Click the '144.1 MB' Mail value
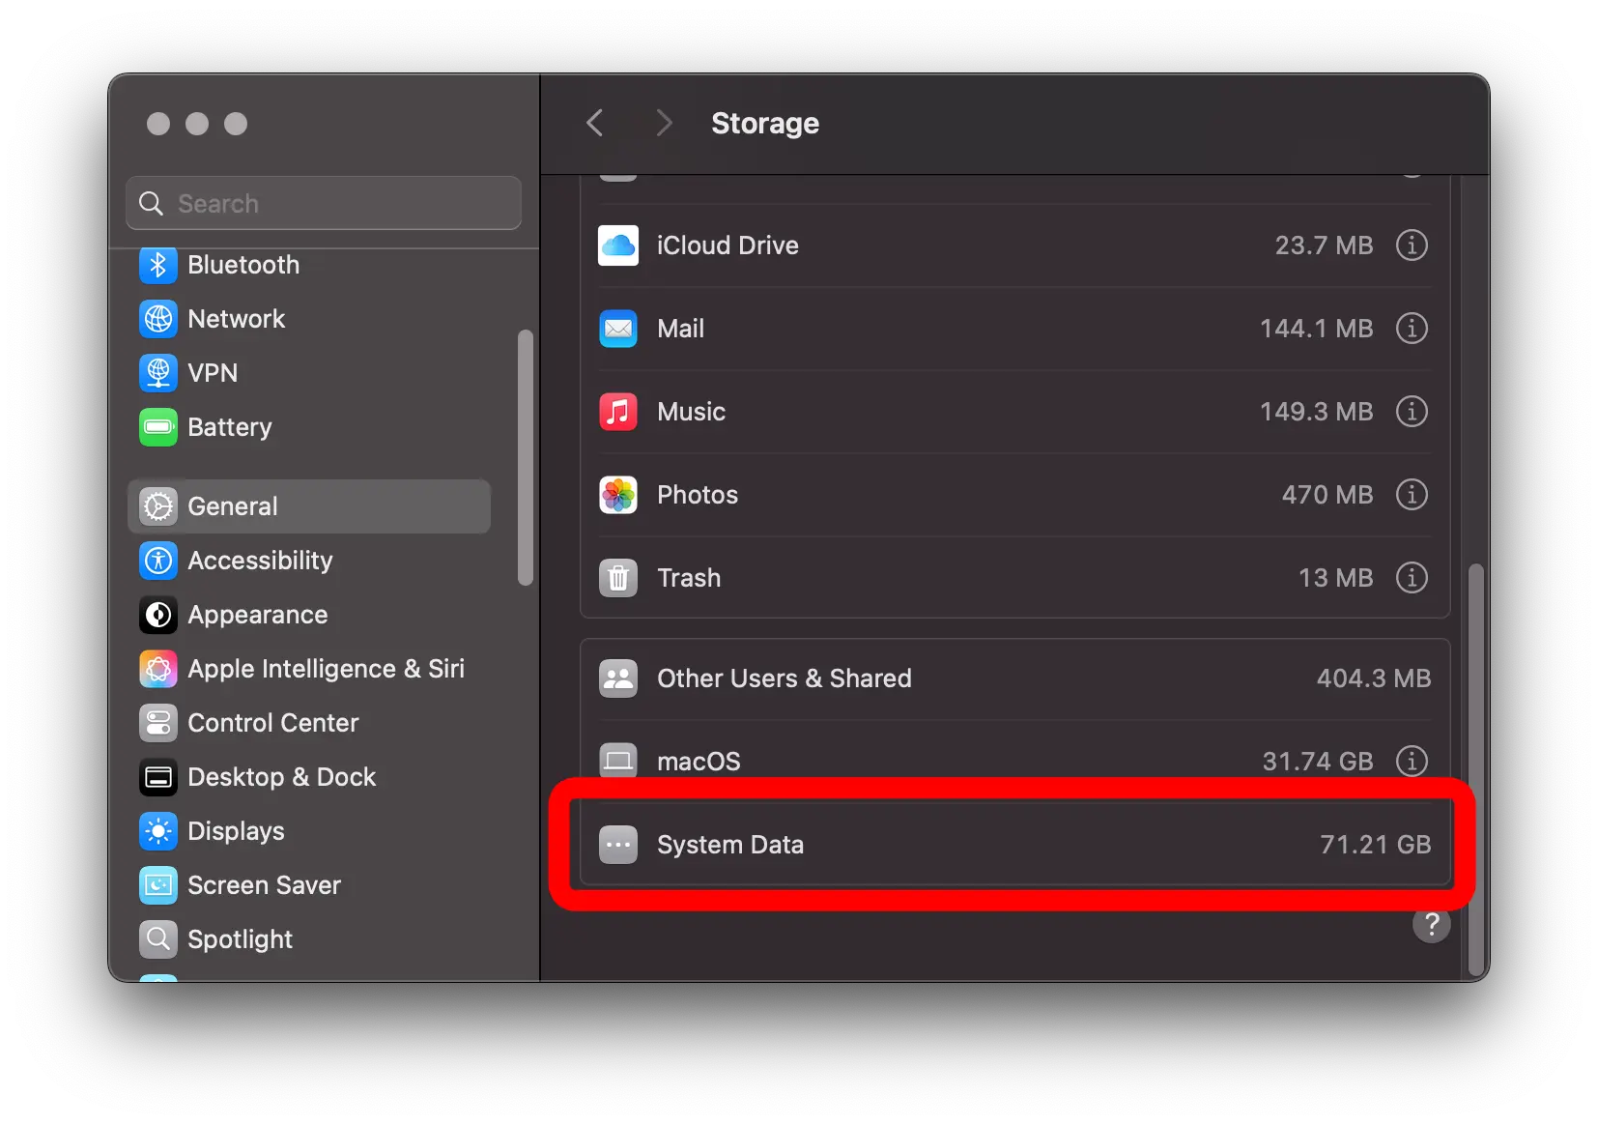Viewport: 1598px width, 1125px height. 1317,329
